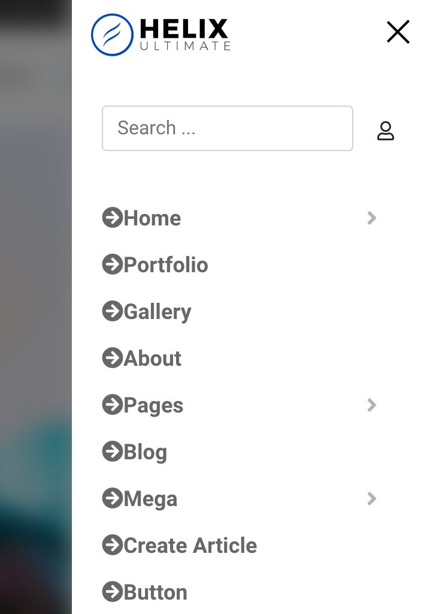Expand the Mega submenu chevron

372,499
